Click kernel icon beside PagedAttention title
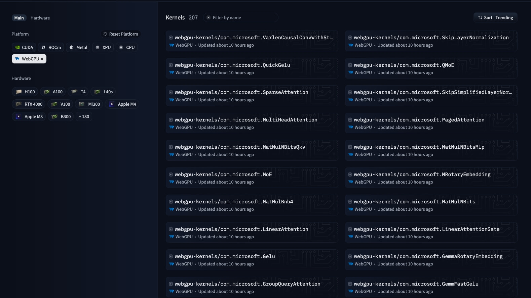 tap(350, 120)
